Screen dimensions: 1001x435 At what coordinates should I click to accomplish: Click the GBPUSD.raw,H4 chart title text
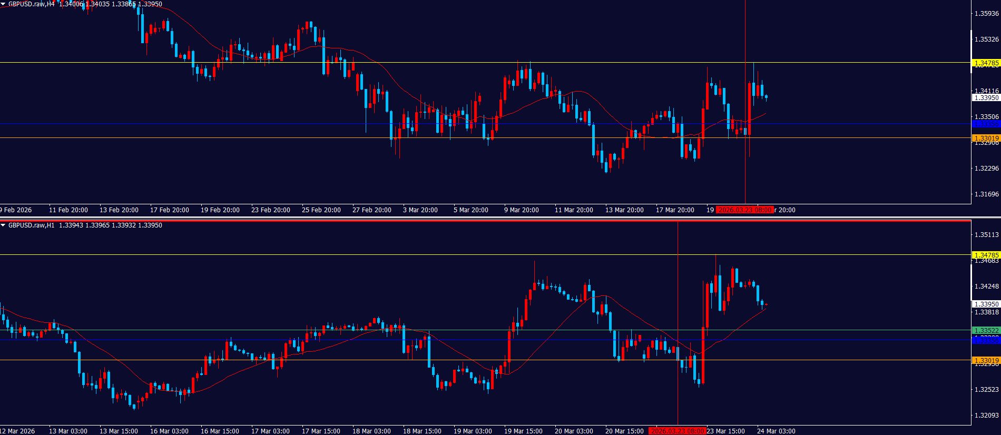(32, 4)
